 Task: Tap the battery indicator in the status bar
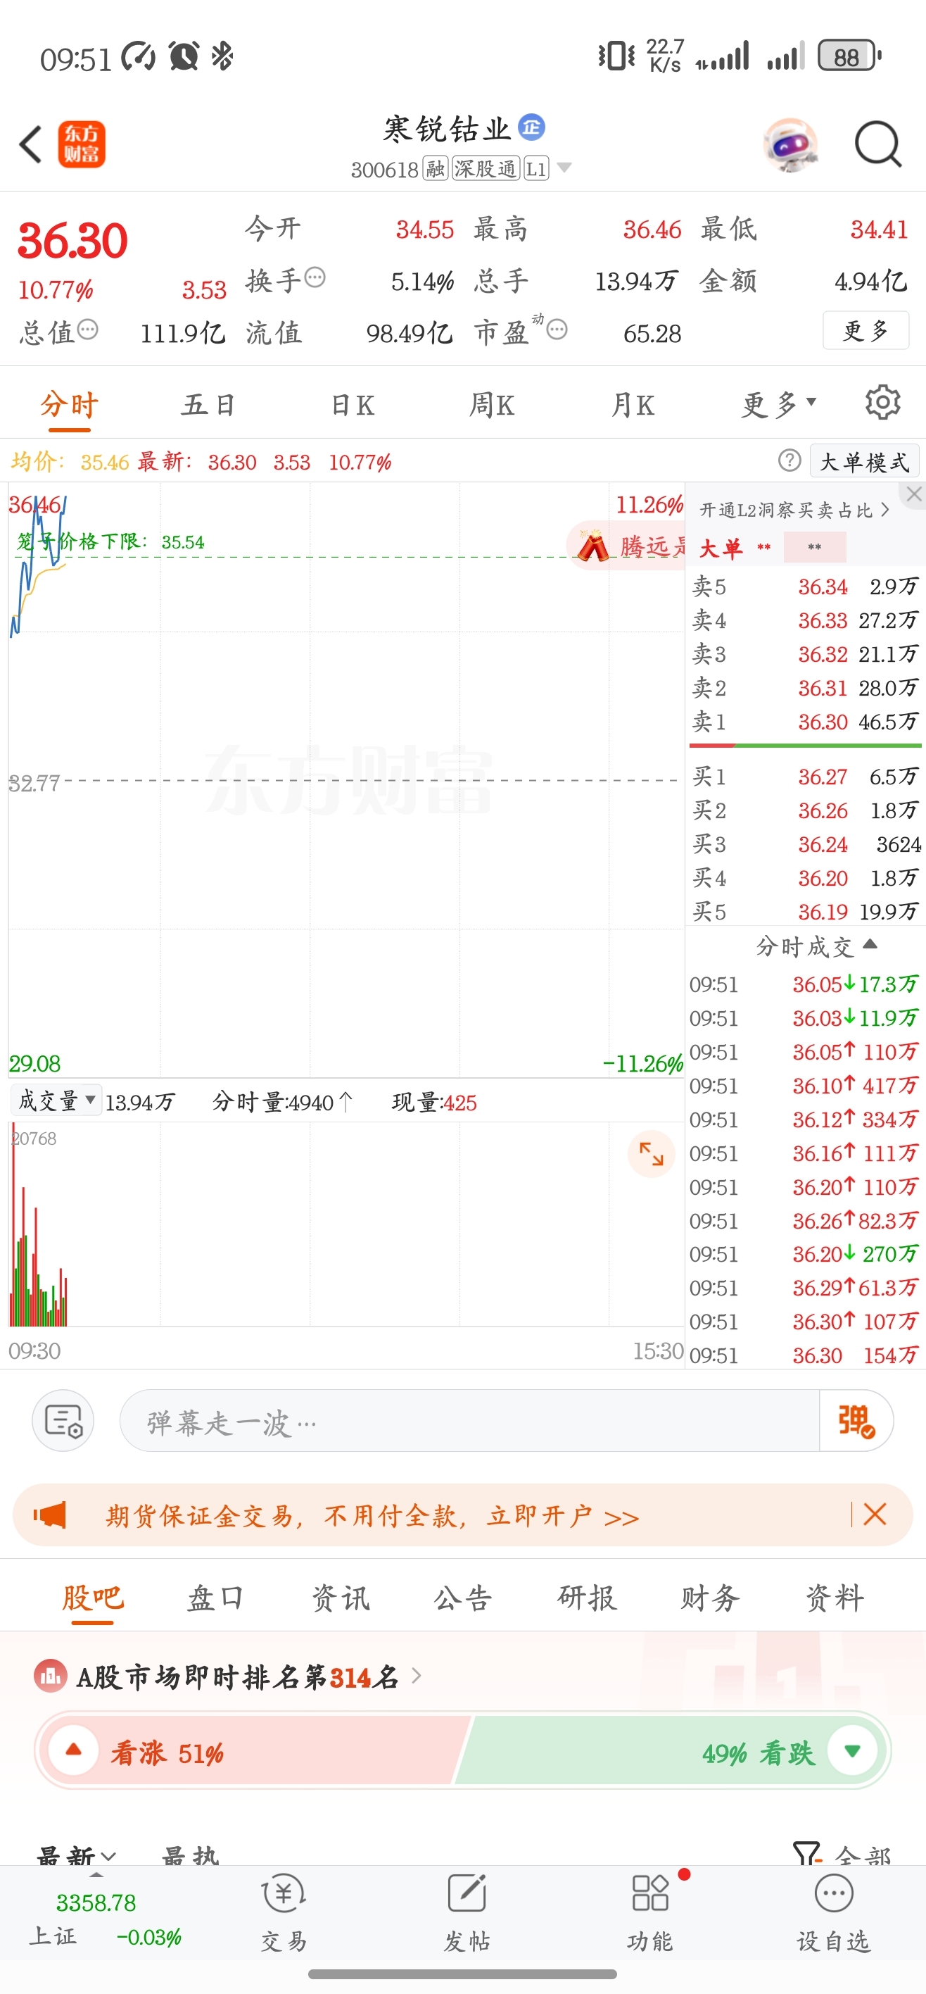[849, 56]
